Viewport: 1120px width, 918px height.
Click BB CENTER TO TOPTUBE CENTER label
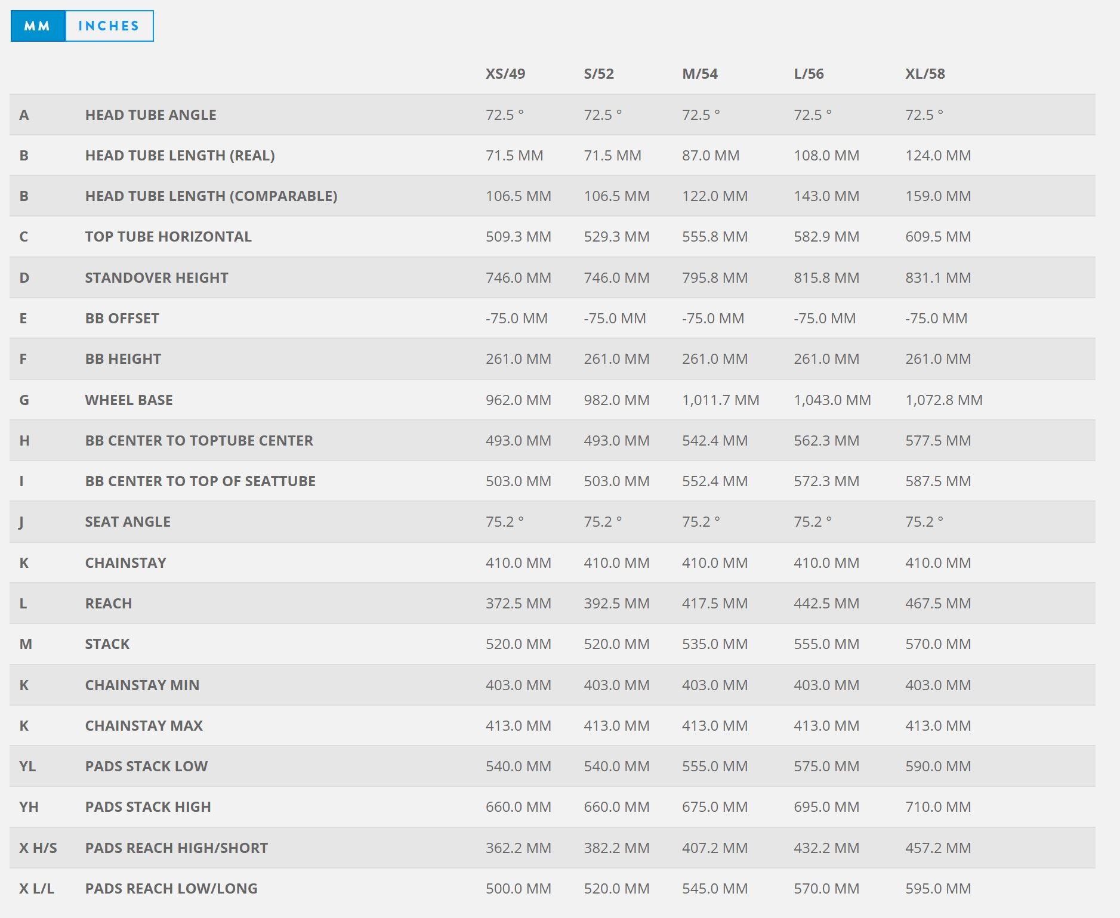click(199, 440)
